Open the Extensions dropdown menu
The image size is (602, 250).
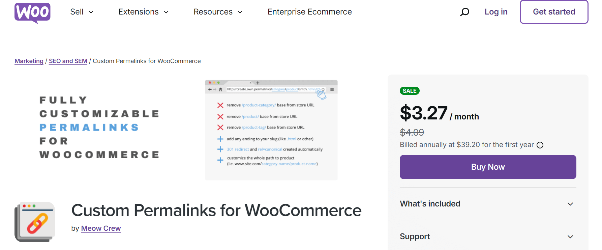coord(143,12)
